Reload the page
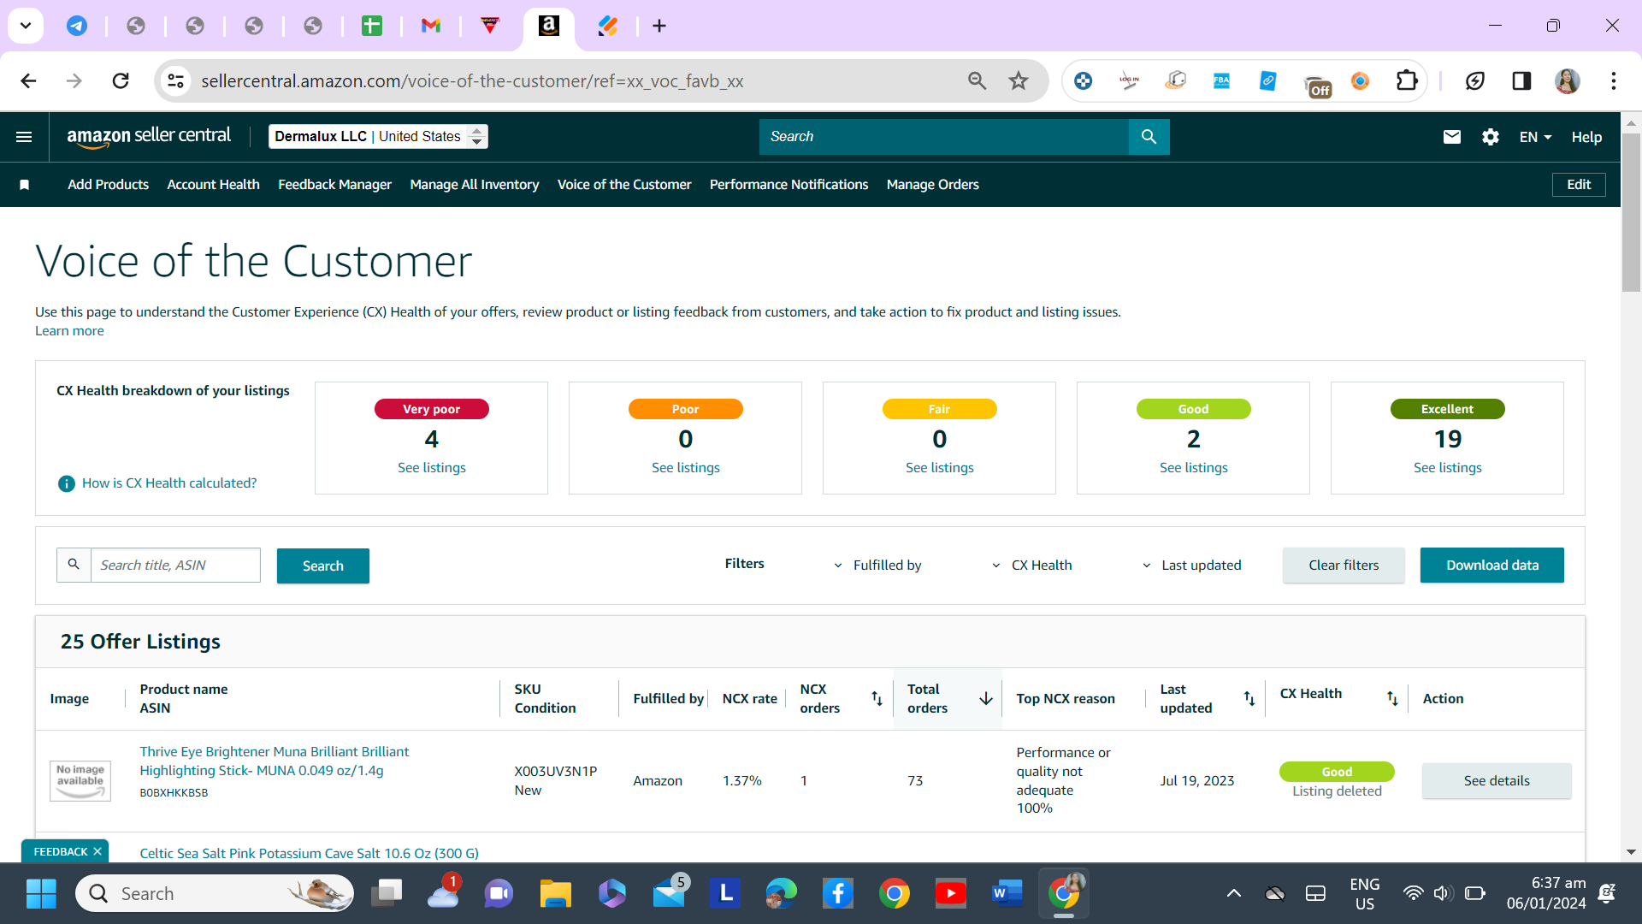 (121, 81)
